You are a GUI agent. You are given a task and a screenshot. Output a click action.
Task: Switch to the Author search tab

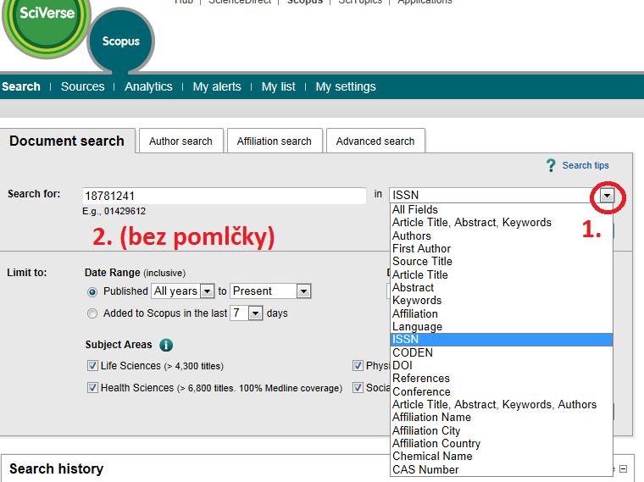[181, 141]
